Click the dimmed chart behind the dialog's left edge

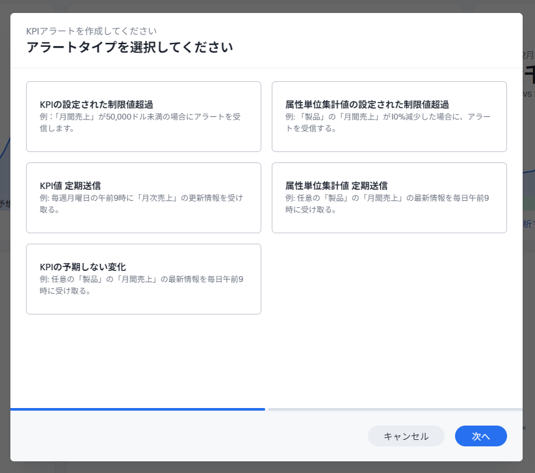(5, 162)
